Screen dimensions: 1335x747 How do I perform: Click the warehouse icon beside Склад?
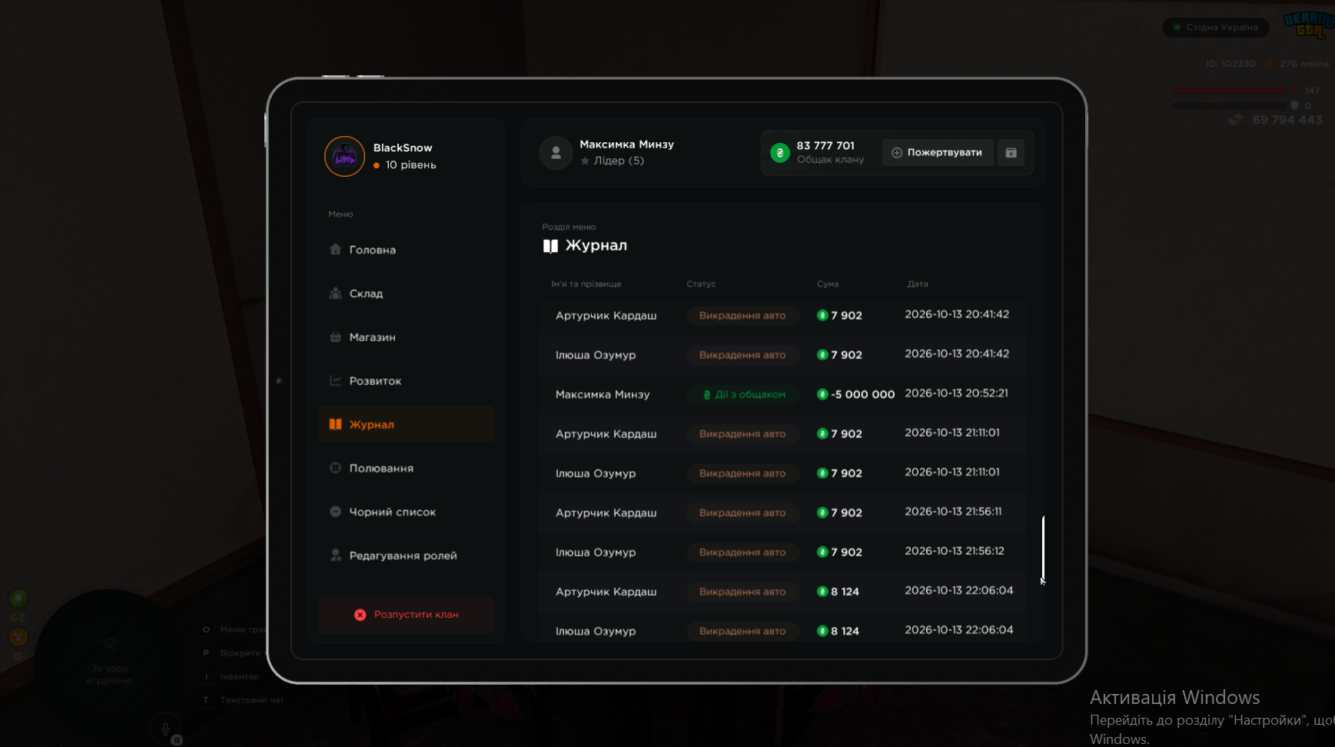335,293
